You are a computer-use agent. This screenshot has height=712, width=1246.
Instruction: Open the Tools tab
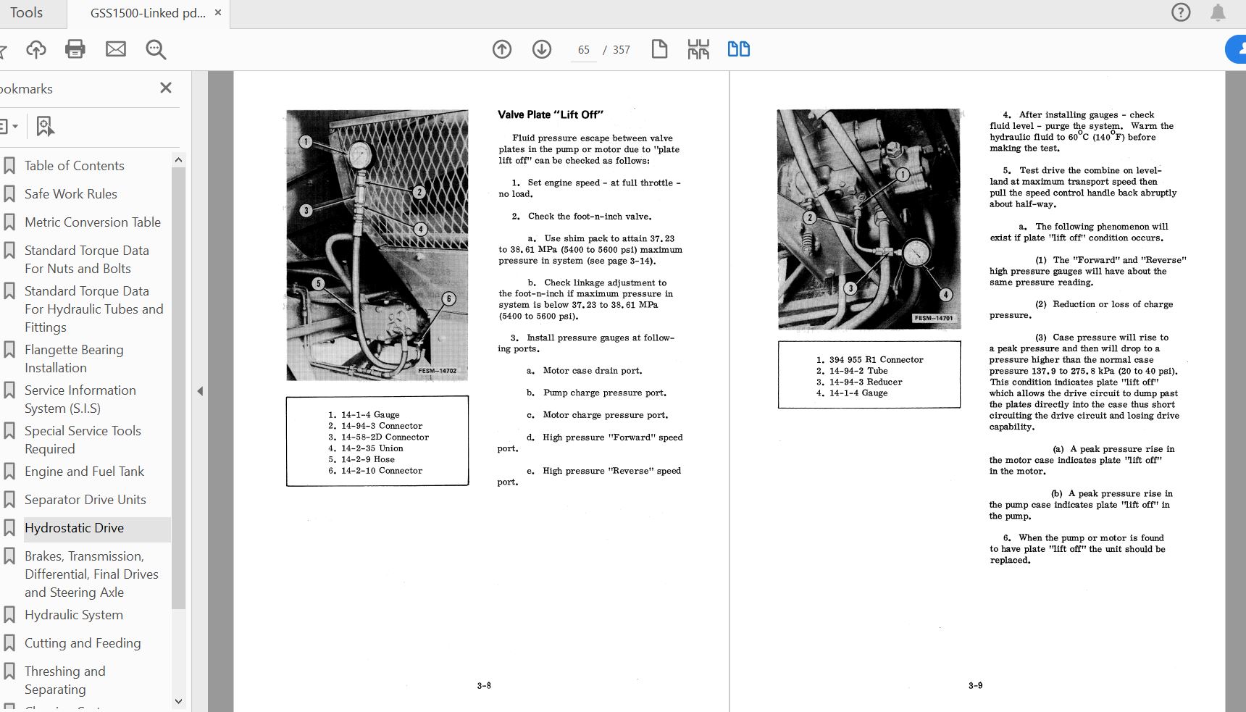pyautogui.click(x=27, y=13)
